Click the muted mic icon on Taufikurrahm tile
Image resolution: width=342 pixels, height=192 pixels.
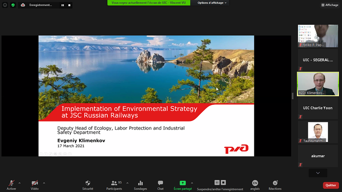click(x=301, y=141)
